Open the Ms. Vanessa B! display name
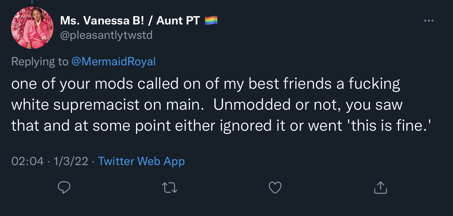 pos(100,21)
